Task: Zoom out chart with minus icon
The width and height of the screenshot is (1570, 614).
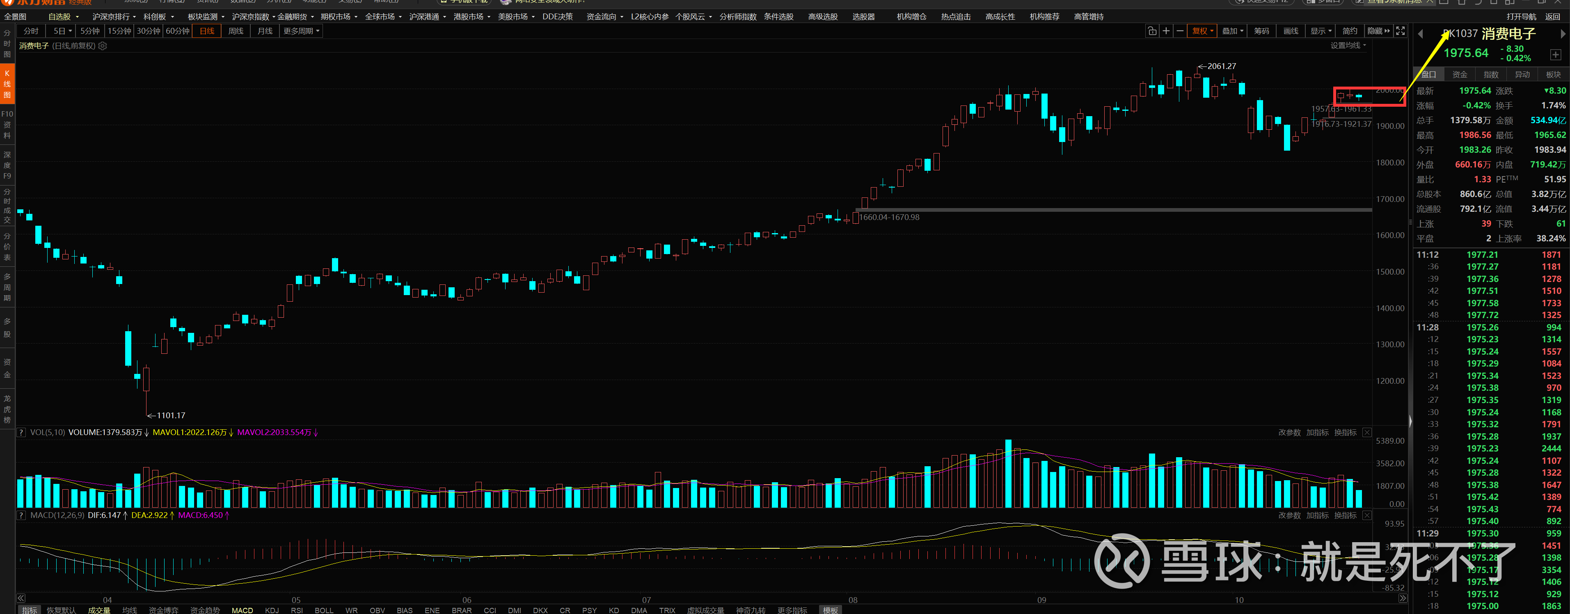Action: 1180,31
